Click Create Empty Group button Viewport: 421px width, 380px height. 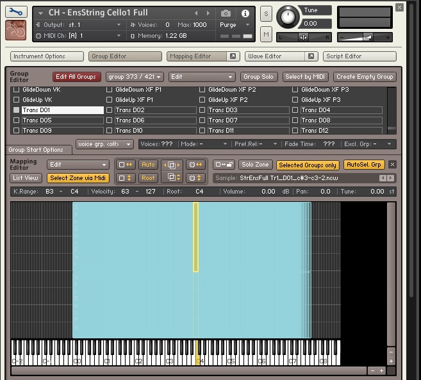click(365, 77)
